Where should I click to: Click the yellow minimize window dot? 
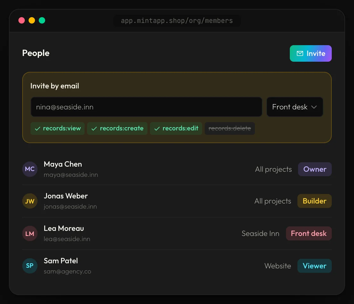click(x=32, y=21)
